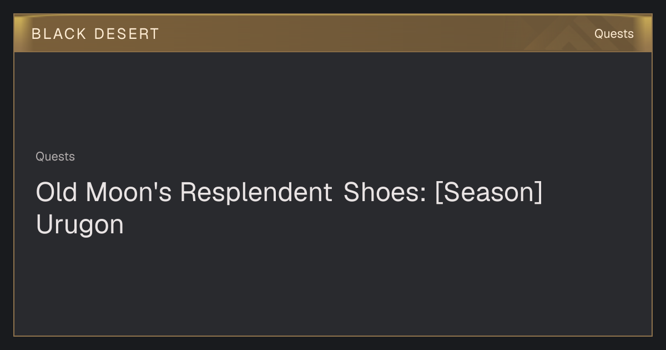Viewport: 666px width, 350px height.
Task: Click the words Old Moon's in the heading
Action: coord(104,192)
